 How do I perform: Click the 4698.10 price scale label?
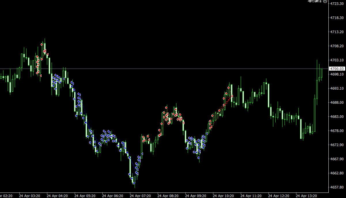(x=337, y=74)
